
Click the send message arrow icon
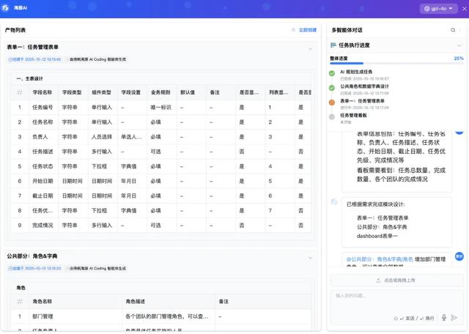(x=454, y=318)
